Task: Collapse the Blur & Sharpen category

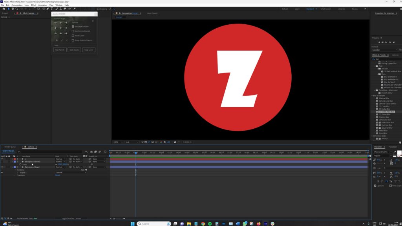Action: (x=372, y=96)
